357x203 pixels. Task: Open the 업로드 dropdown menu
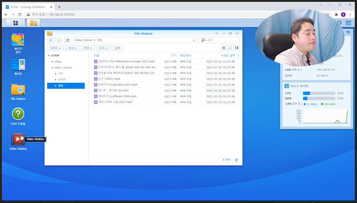[x=56, y=48]
